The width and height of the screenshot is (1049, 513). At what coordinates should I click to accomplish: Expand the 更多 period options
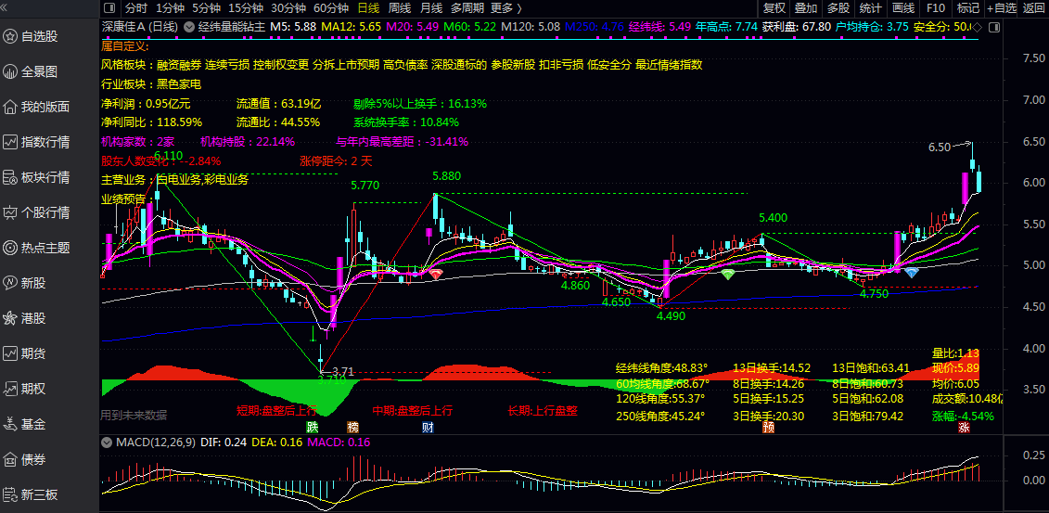[x=505, y=8]
